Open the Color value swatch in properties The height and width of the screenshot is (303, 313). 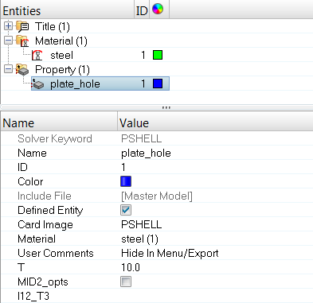pyautogui.click(x=126, y=181)
